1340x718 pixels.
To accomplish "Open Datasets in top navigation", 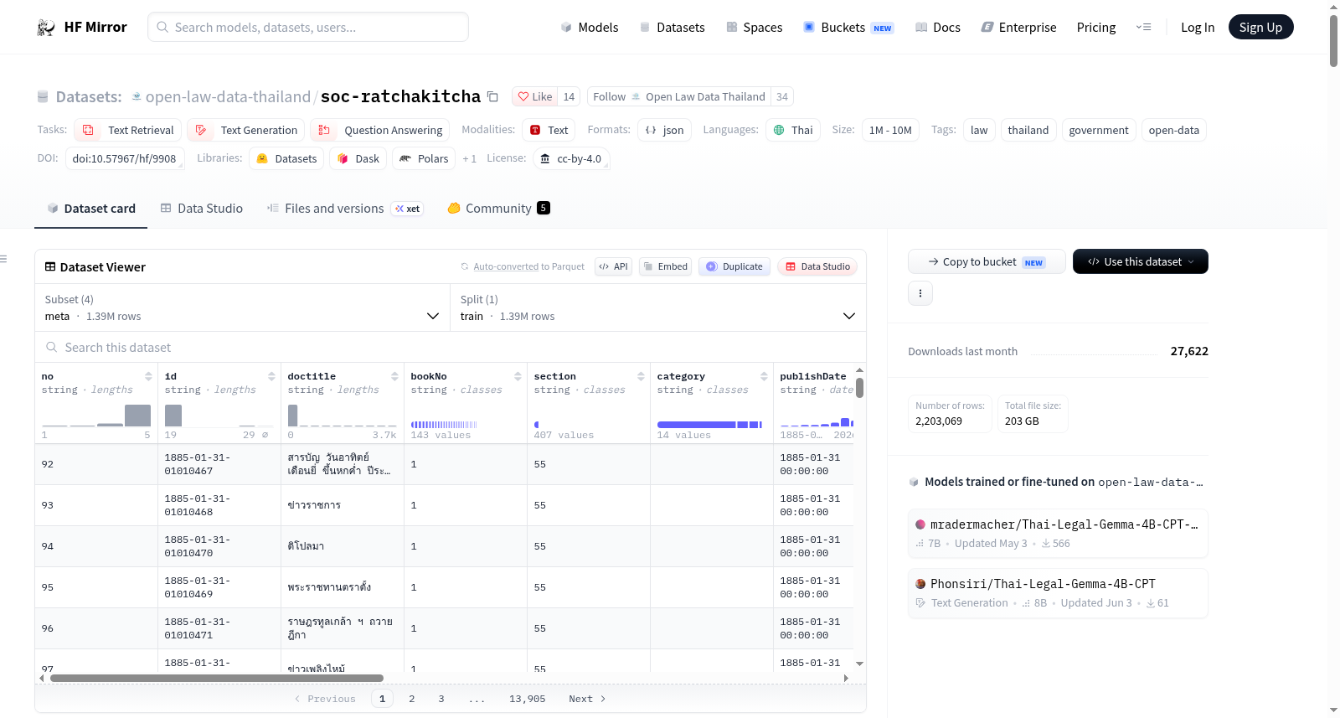I will click(672, 28).
